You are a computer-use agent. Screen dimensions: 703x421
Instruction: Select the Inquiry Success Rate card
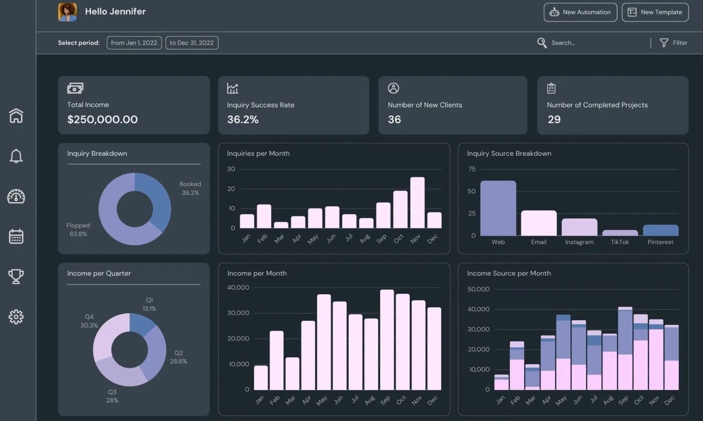[294, 105]
